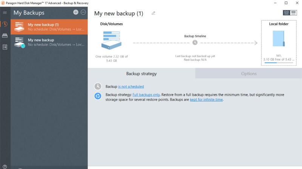Open 'Full backups only' link
The image size is (302, 169).
(x=146, y=95)
